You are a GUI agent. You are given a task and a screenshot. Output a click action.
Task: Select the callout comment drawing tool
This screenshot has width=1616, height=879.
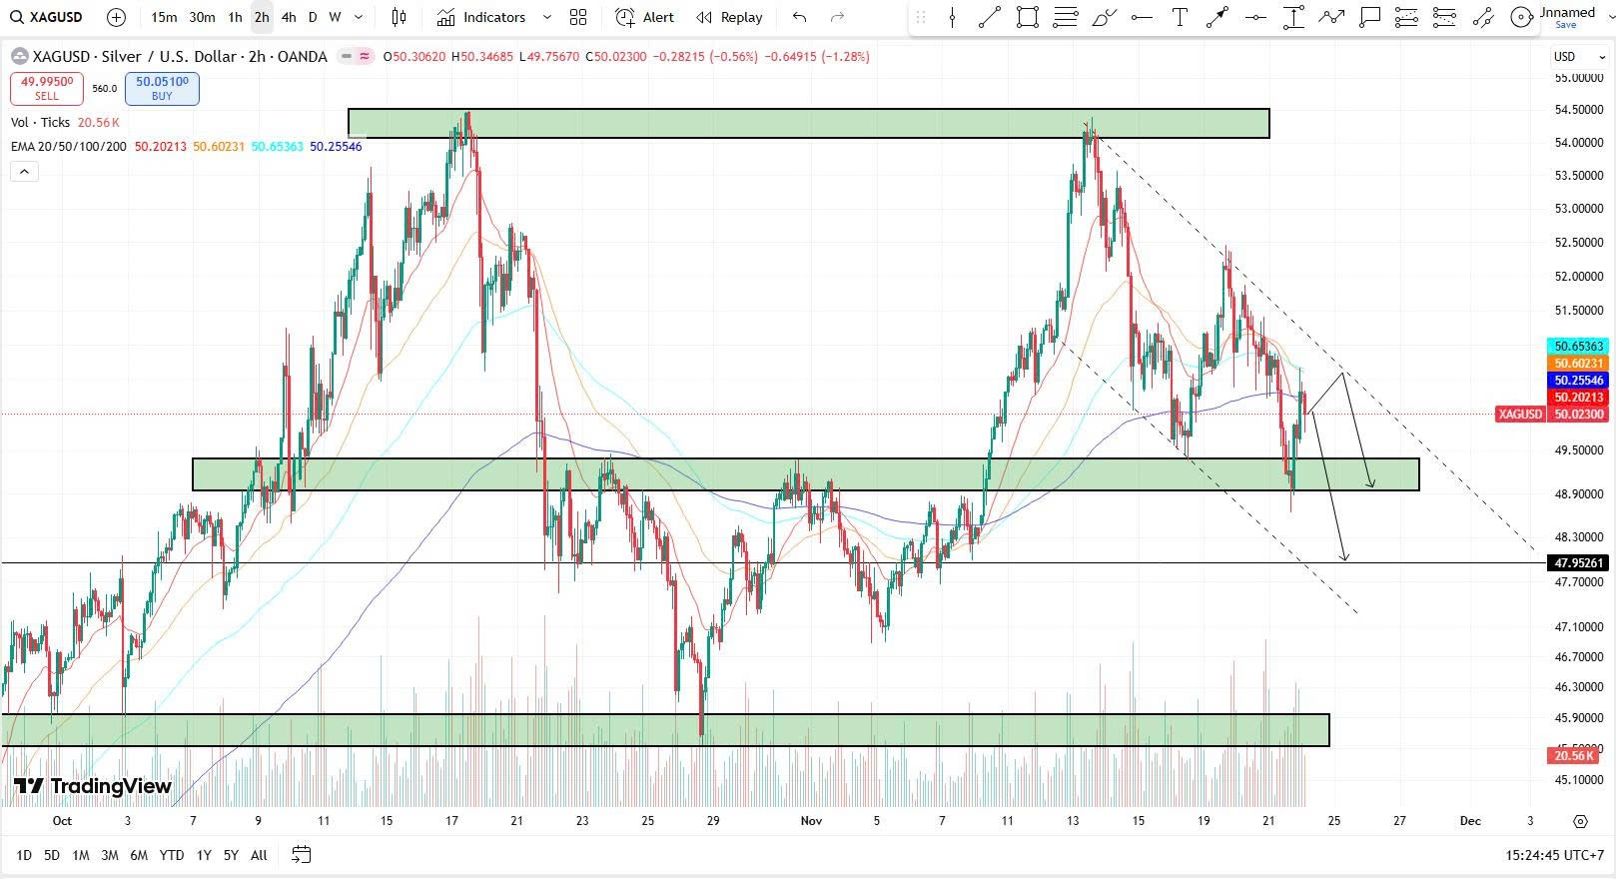[x=1369, y=17]
